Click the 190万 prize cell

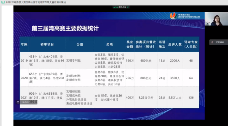130,60
